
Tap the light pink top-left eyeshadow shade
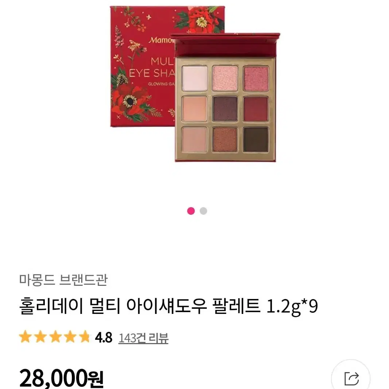[x=194, y=78]
